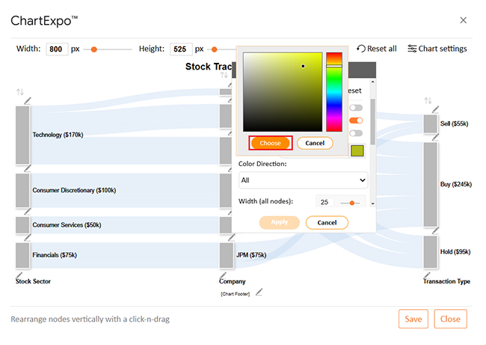Click the Stock Trac chart title
Image resolution: width=486 pixels, height=345 pixels.
pyautogui.click(x=209, y=67)
